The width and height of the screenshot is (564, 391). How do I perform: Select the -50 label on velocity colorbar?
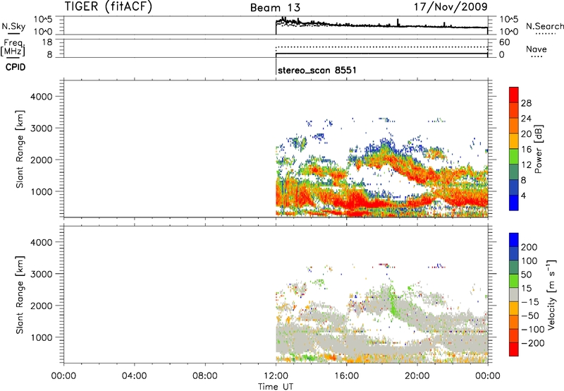click(530, 315)
